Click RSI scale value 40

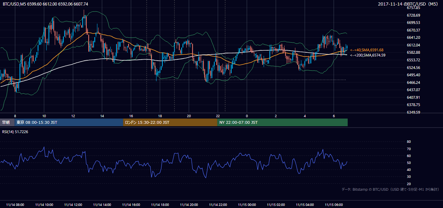click(409, 170)
